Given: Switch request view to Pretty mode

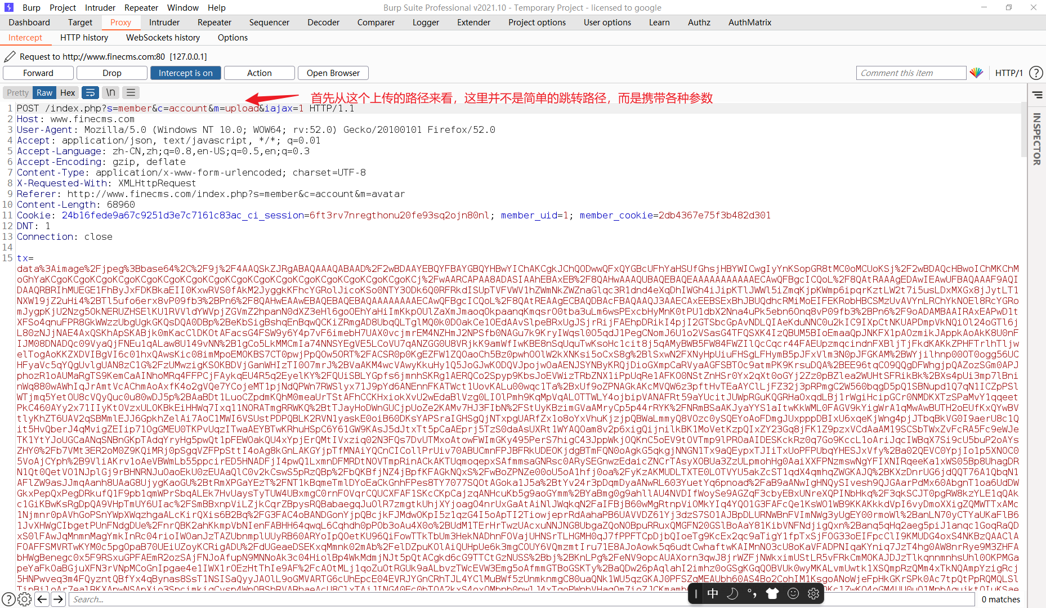Looking at the screenshot, I should pyautogui.click(x=17, y=92).
